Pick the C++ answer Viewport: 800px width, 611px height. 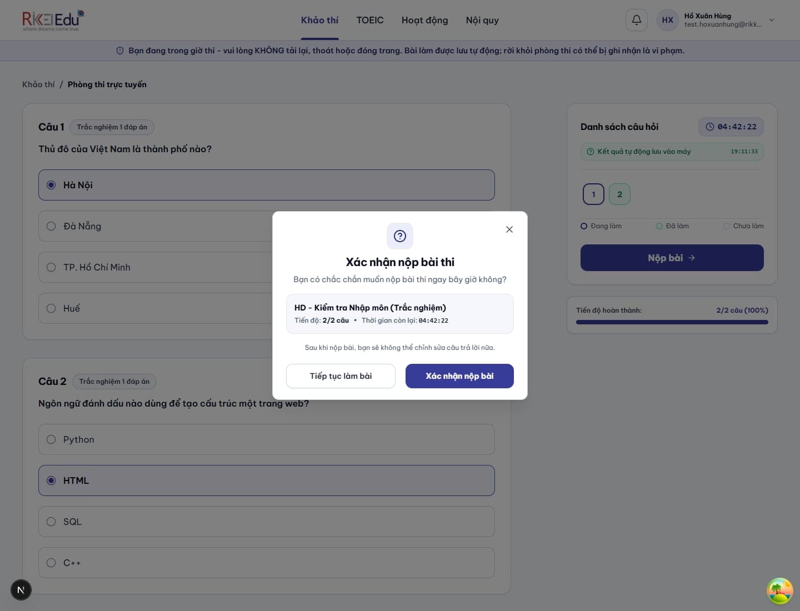point(267,563)
